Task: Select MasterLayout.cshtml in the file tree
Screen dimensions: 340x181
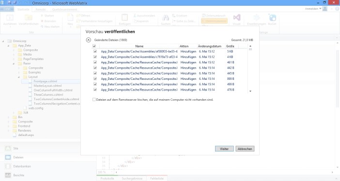Action: pos(47,86)
